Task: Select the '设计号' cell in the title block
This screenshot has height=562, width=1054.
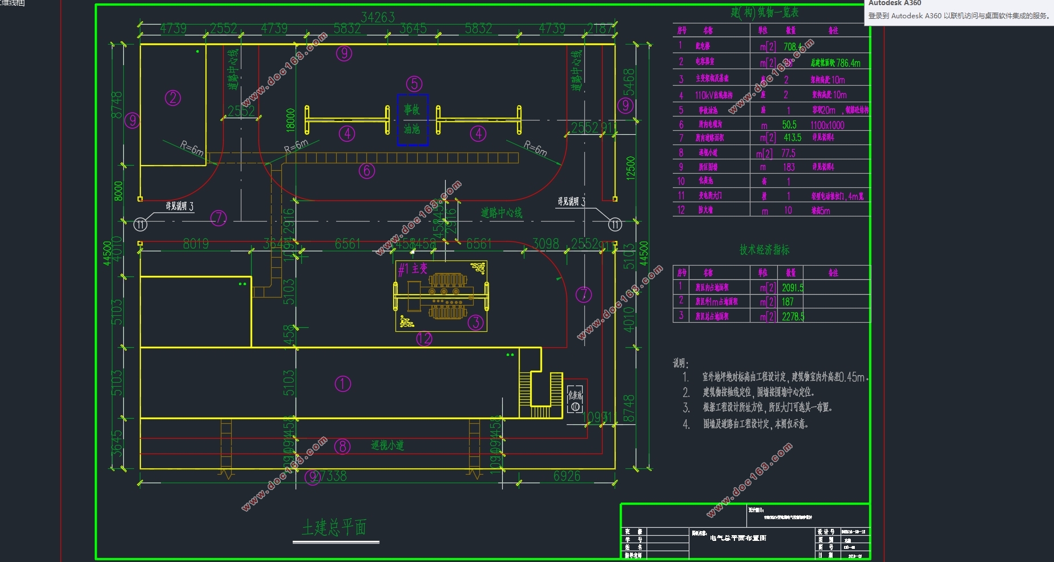Action: pyautogui.click(x=826, y=532)
